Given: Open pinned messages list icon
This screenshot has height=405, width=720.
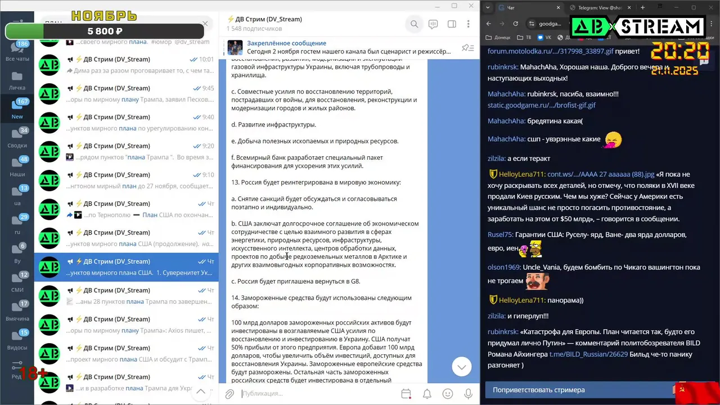Looking at the screenshot, I should point(467,48).
